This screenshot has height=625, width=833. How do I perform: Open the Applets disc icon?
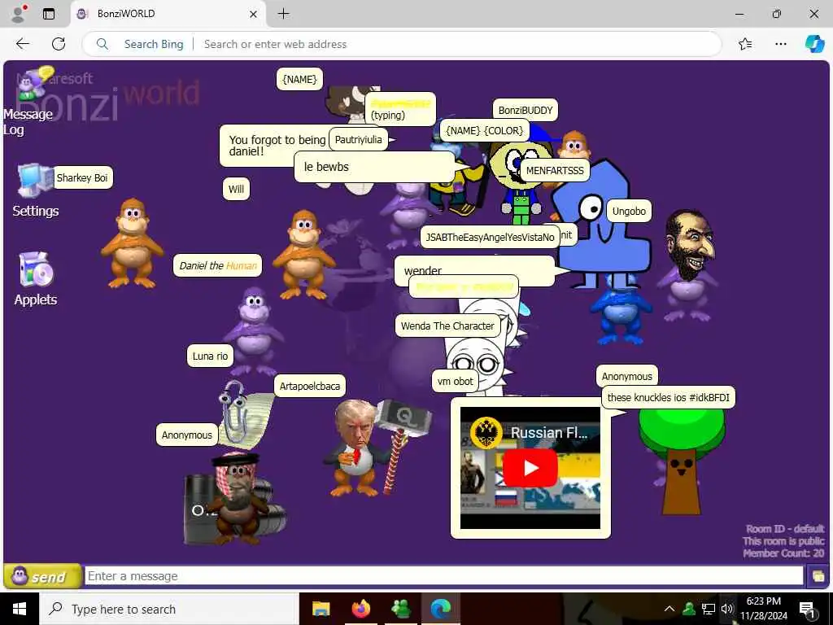coord(36,269)
